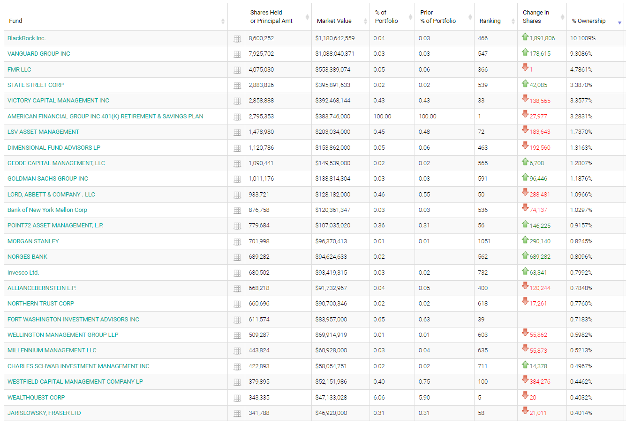The height and width of the screenshot is (422, 626).
Task: Open the grid icon for BlackRock Inc.
Action: (x=237, y=39)
